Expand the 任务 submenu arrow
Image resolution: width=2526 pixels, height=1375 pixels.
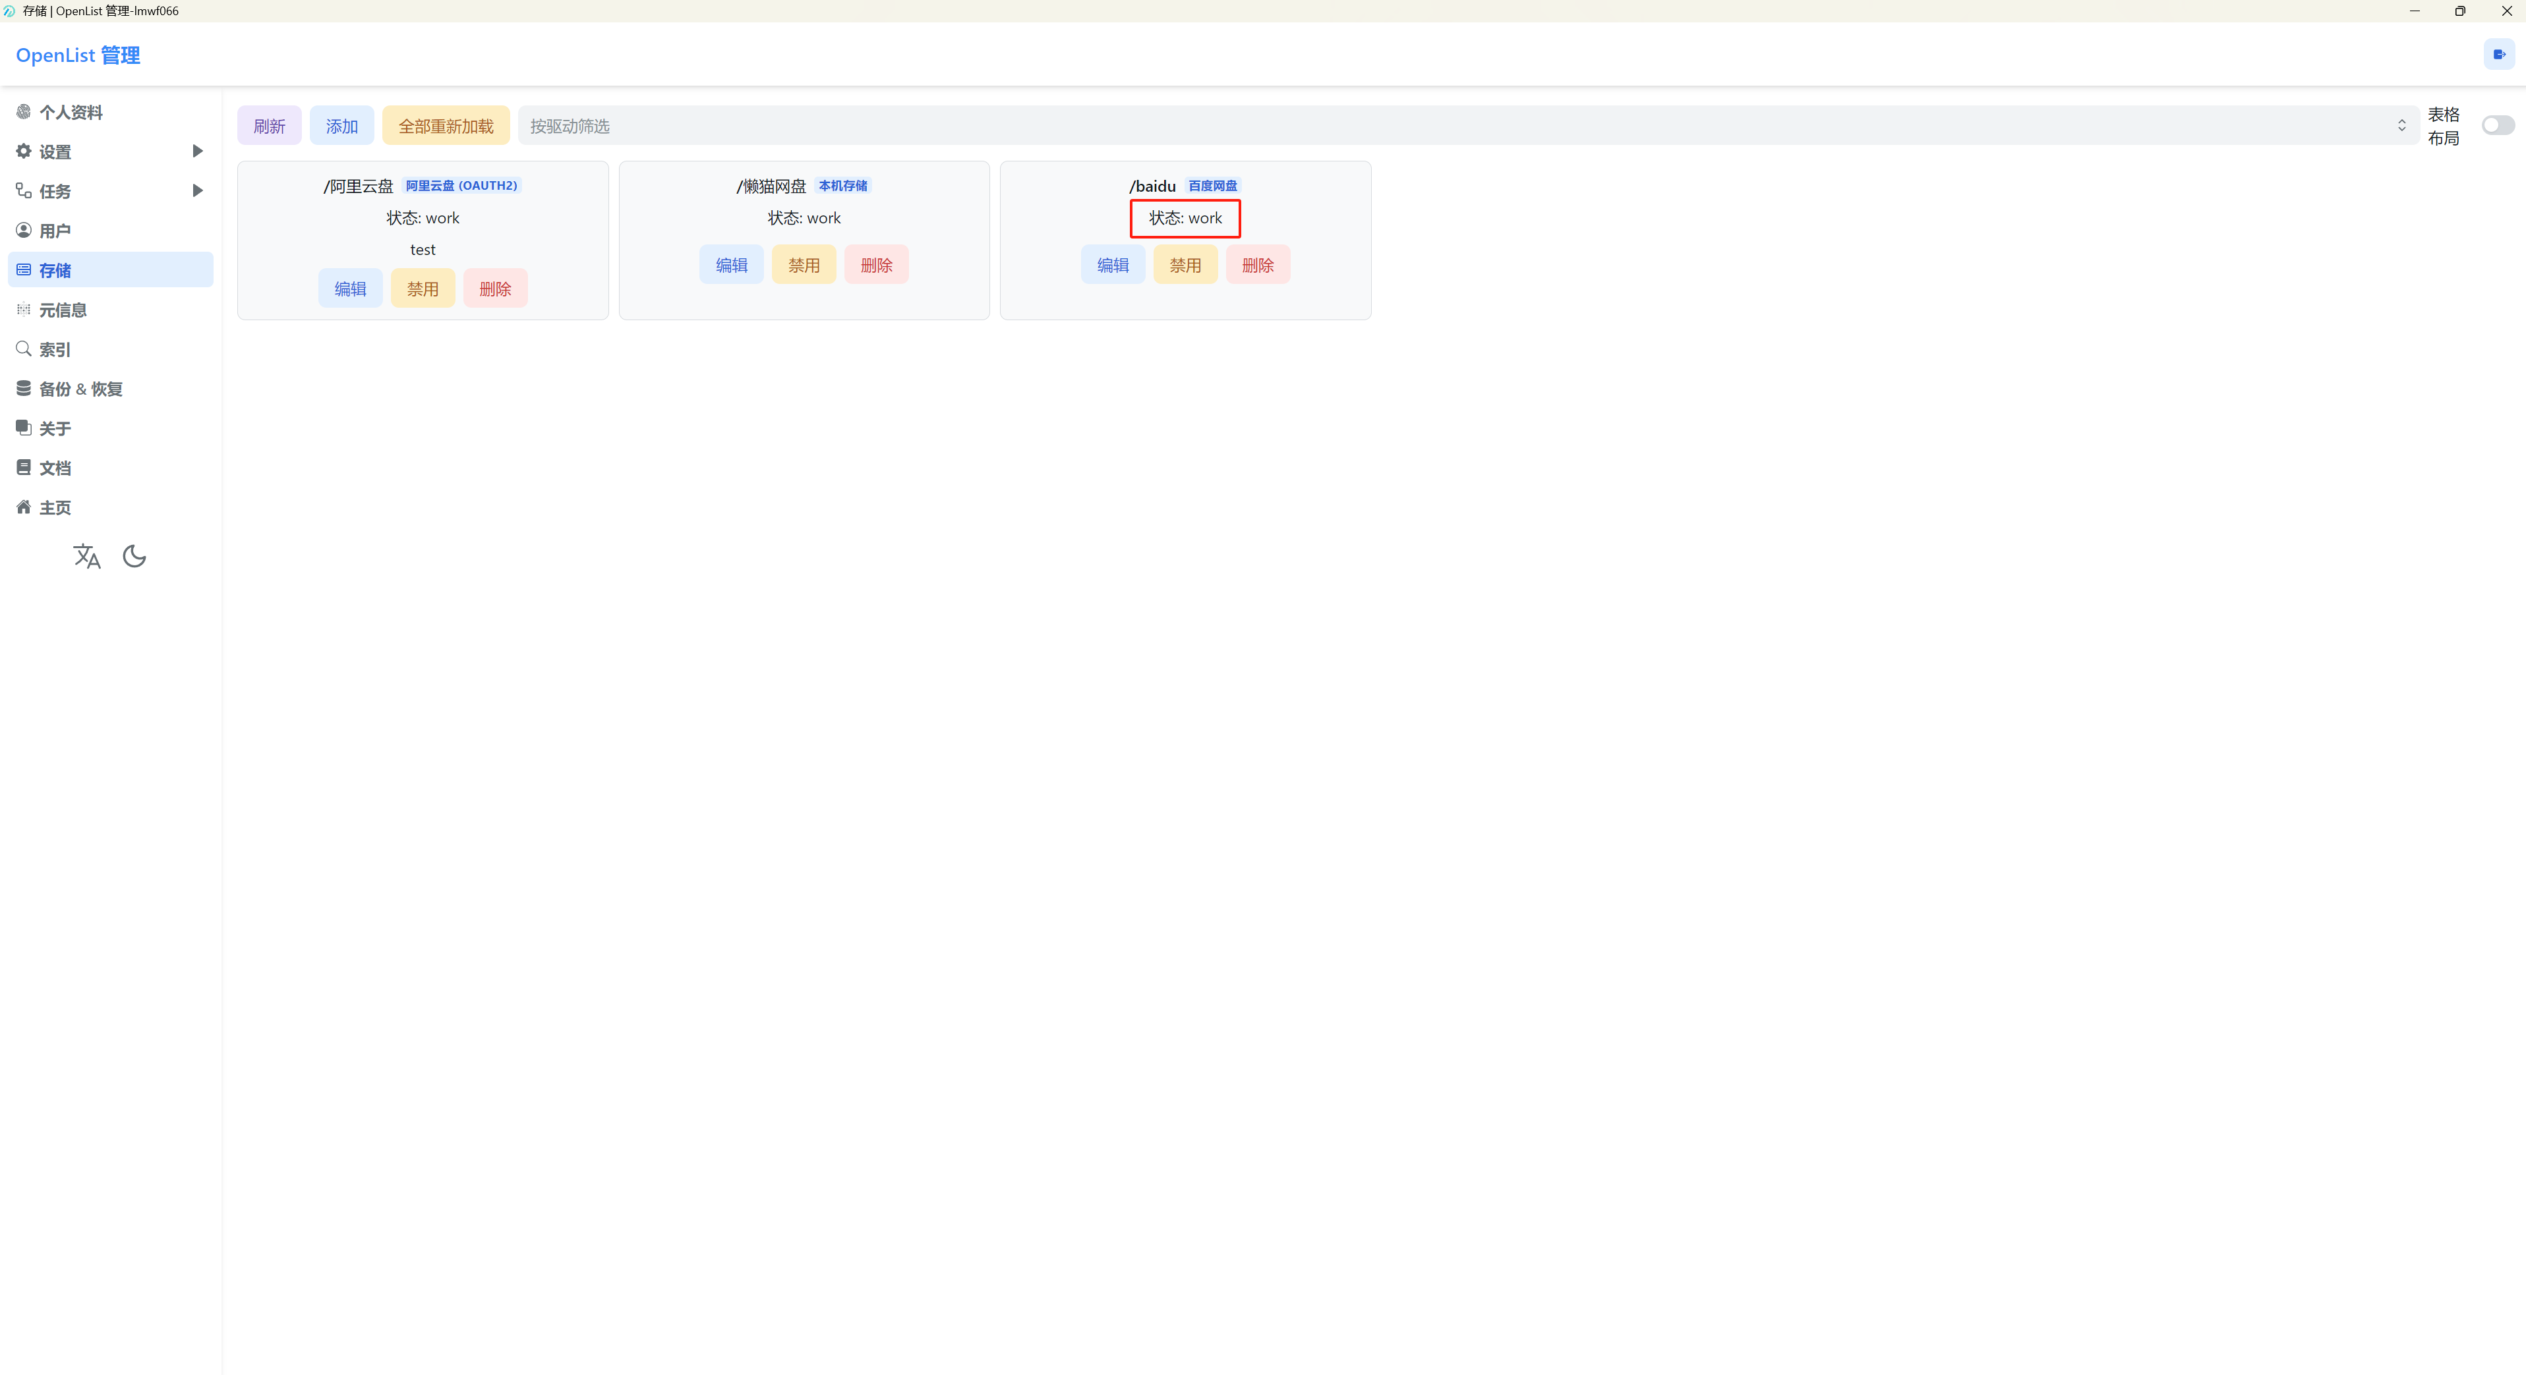click(x=197, y=190)
